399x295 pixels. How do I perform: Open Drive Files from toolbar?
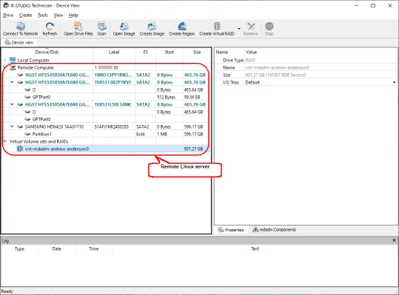[78, 29]
